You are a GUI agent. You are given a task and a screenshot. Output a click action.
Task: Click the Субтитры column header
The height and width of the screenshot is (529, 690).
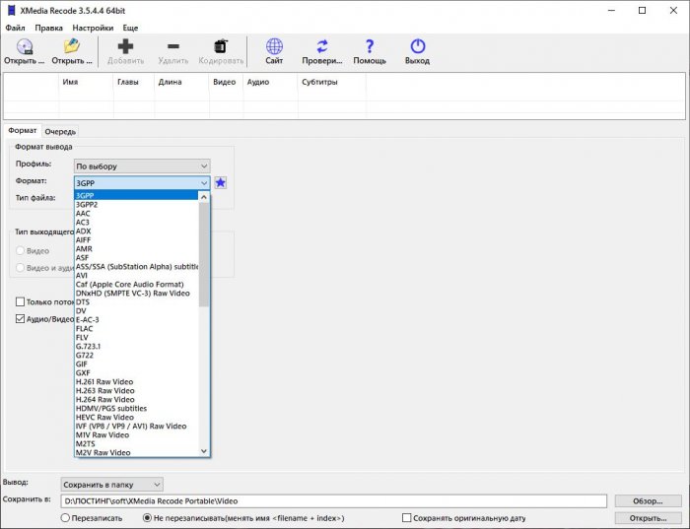(x=332, y=82)
